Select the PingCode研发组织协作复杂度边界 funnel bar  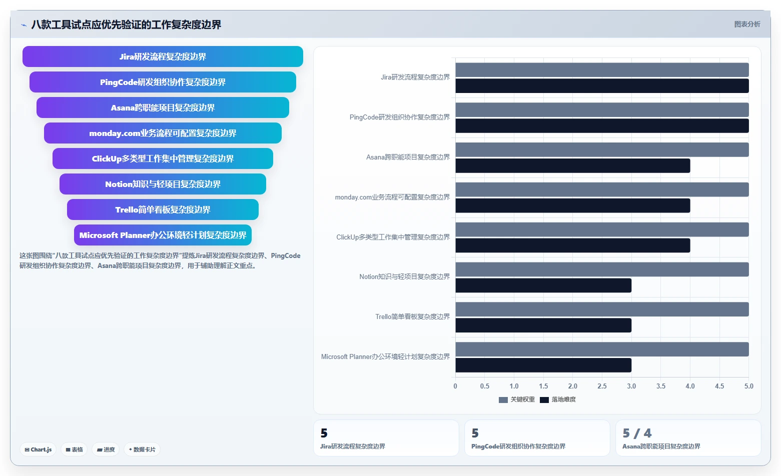click(x=163, y=82)
